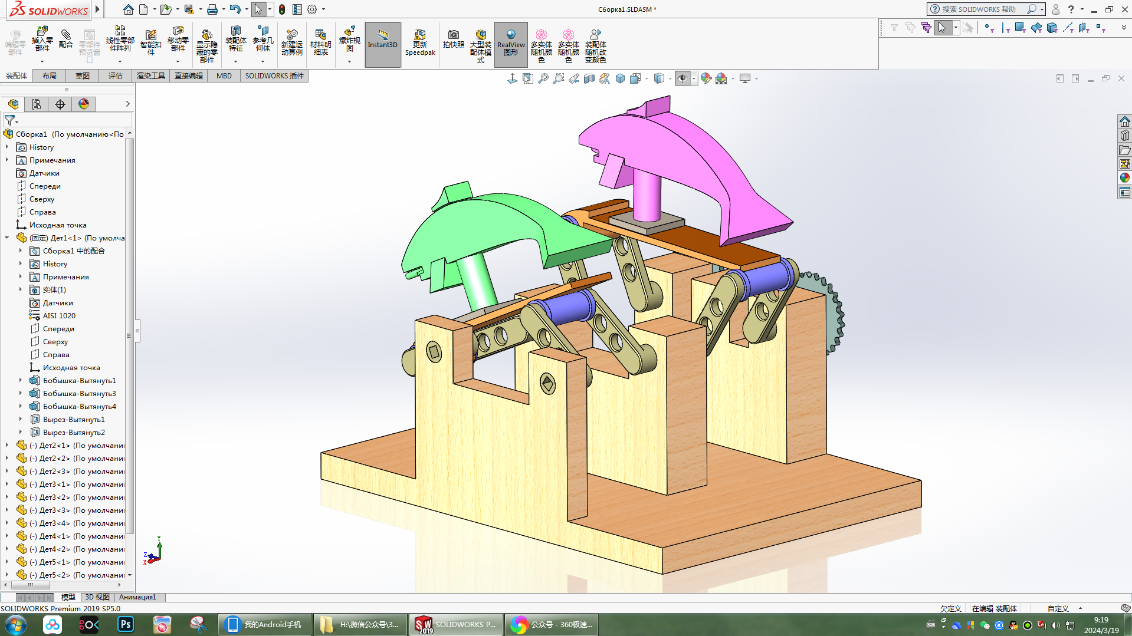
Task: Switch to the 3D 视图 bottom tab
Action: coord(97,597)
